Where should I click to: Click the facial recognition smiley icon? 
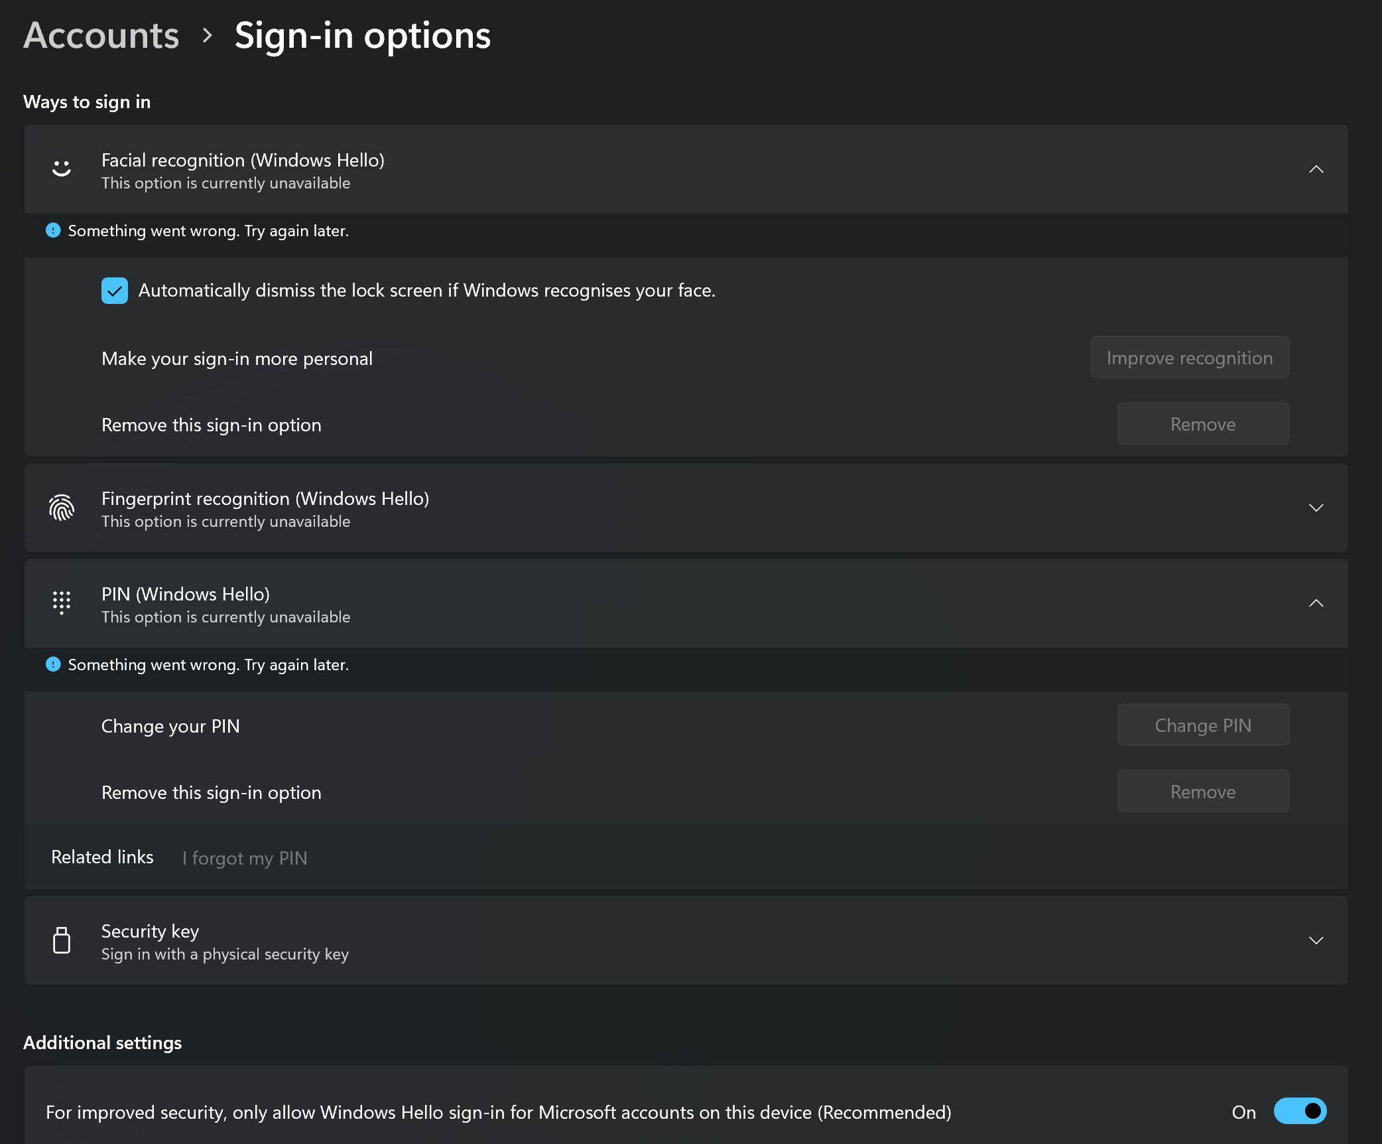click(x=62, y=169)
